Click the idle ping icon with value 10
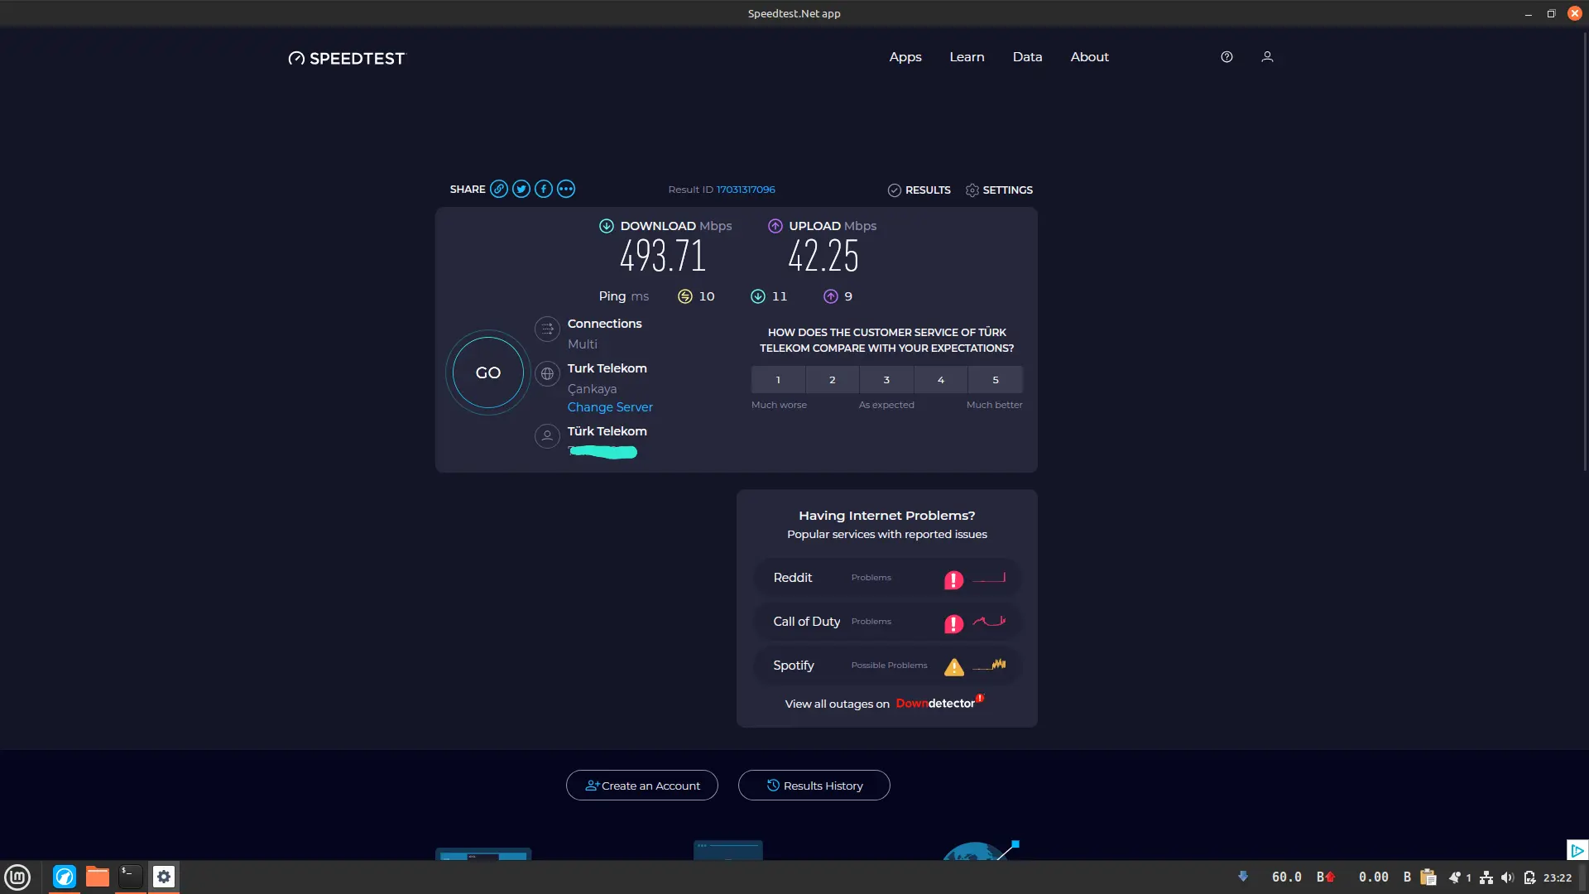 tap(685, 296)
